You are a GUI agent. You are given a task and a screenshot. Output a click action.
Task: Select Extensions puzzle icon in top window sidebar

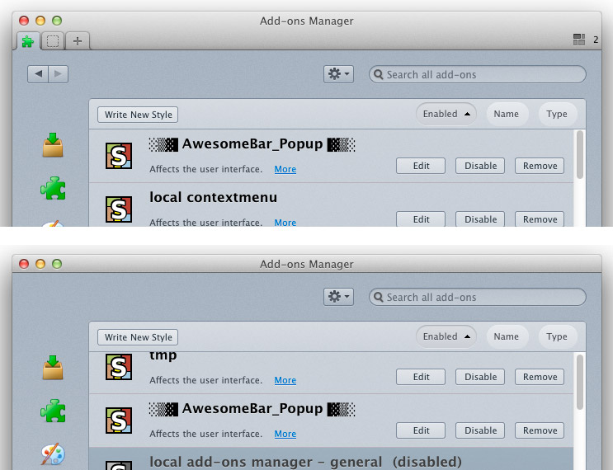53,188
